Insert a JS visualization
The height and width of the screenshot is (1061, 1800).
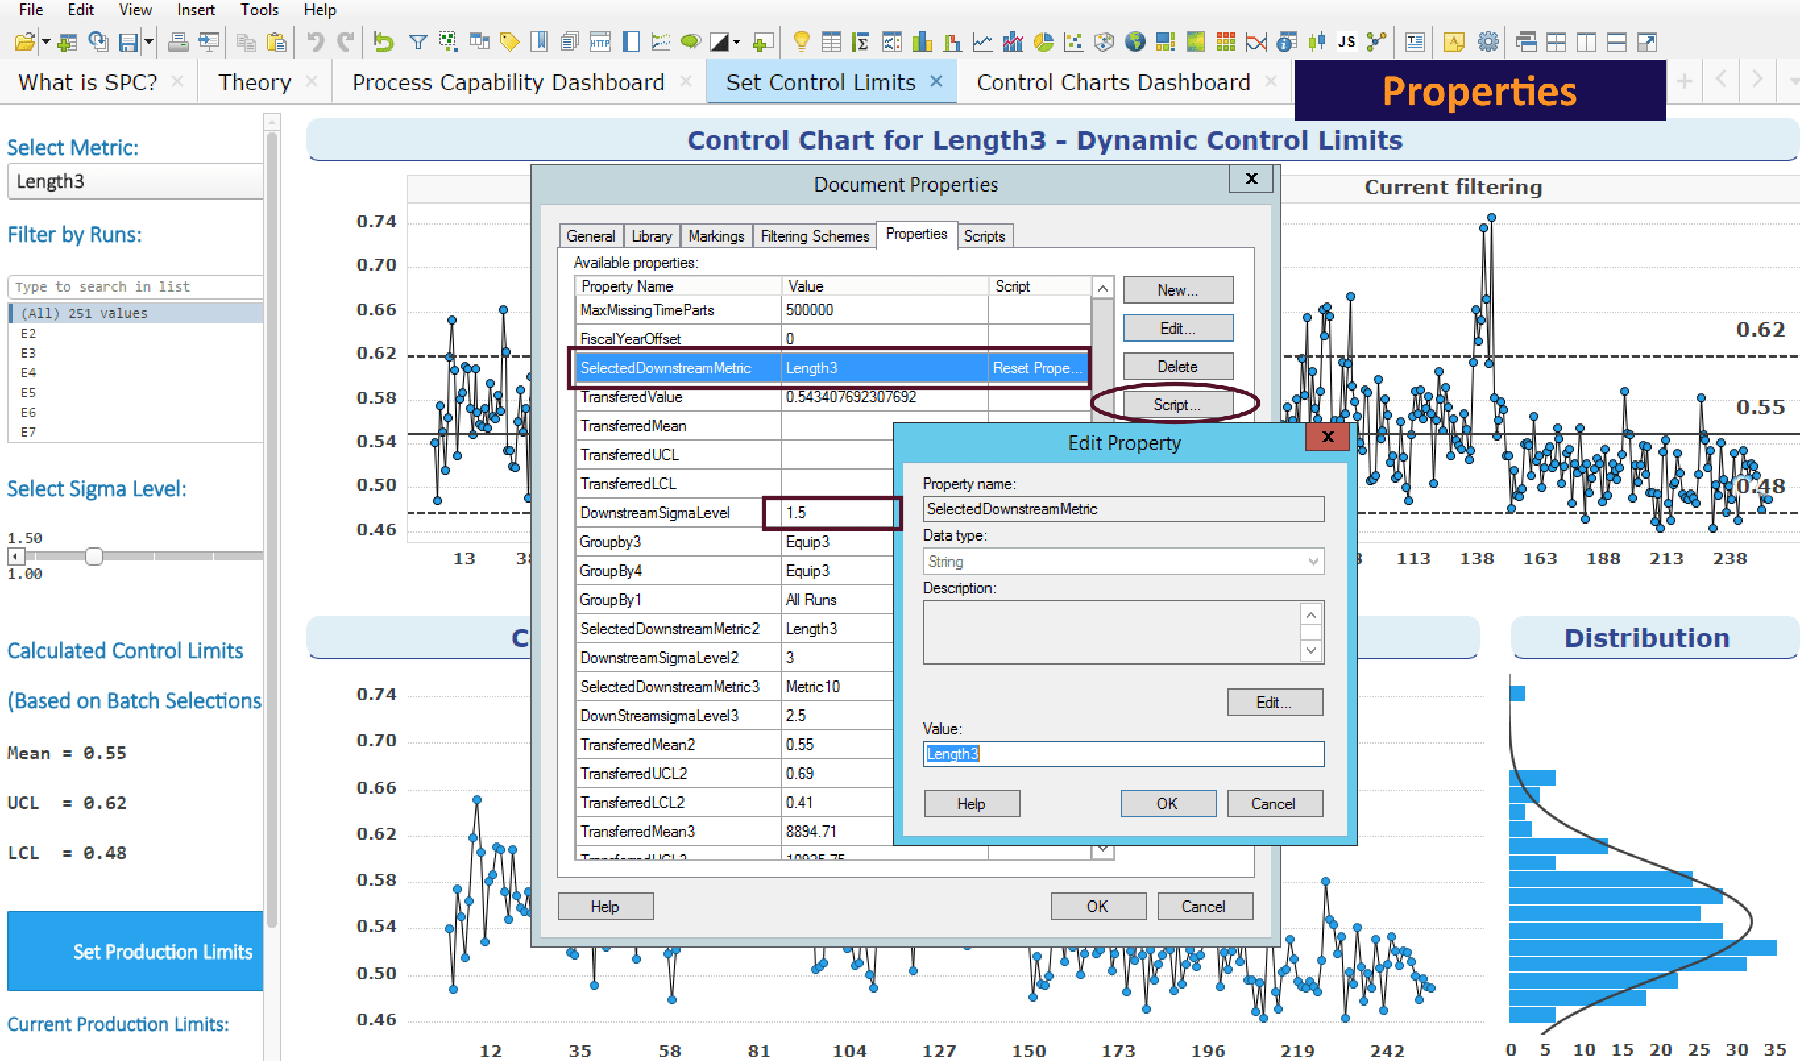[x=1346, y=41]
